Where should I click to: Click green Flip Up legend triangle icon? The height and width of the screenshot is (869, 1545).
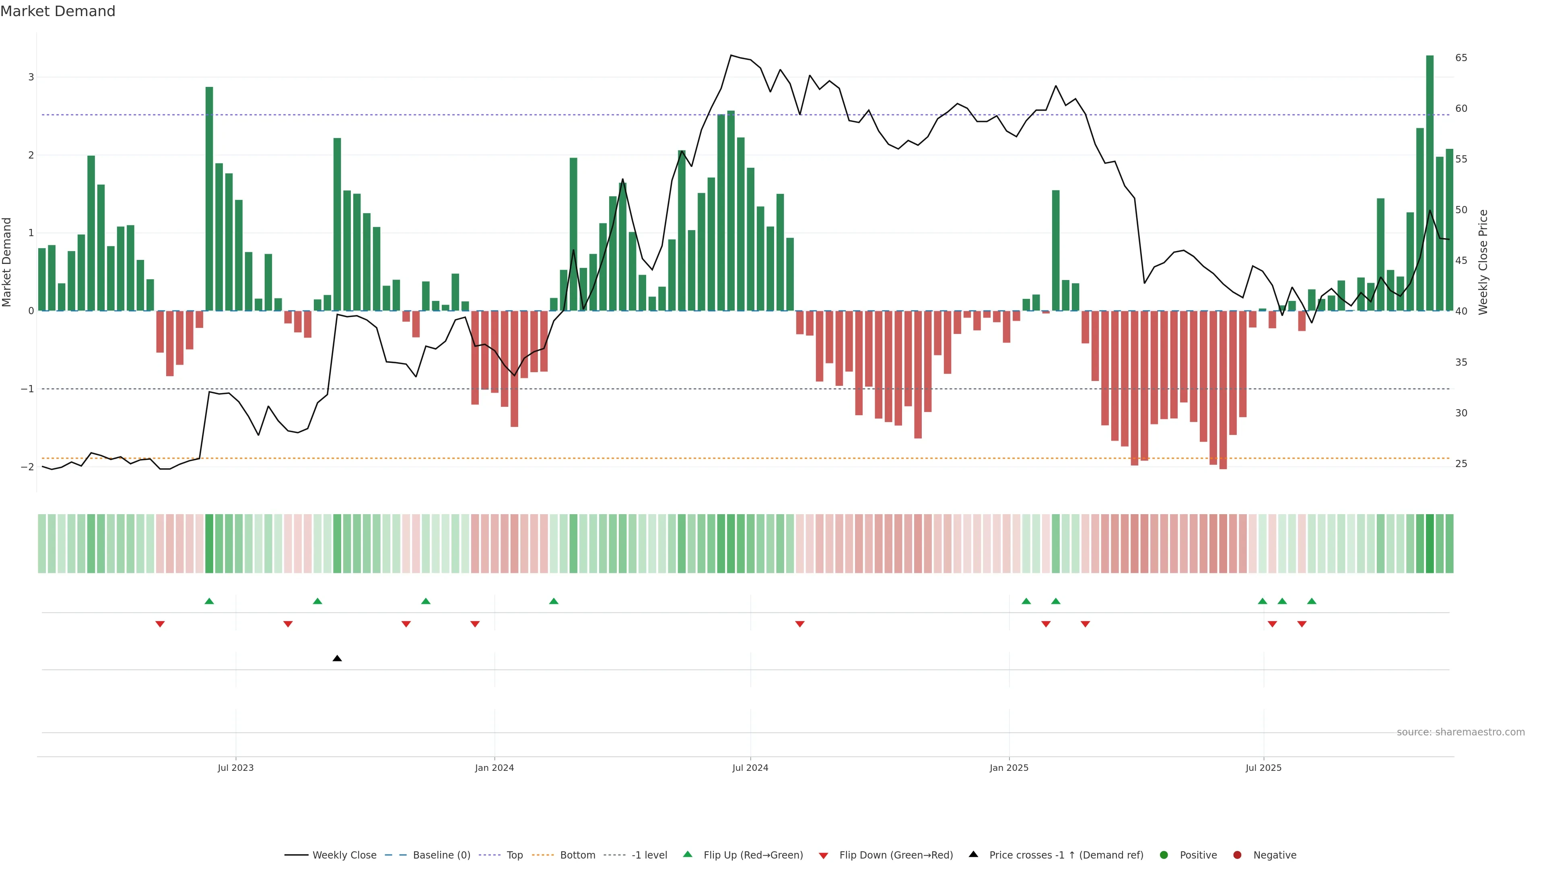(x=688, y=855)
